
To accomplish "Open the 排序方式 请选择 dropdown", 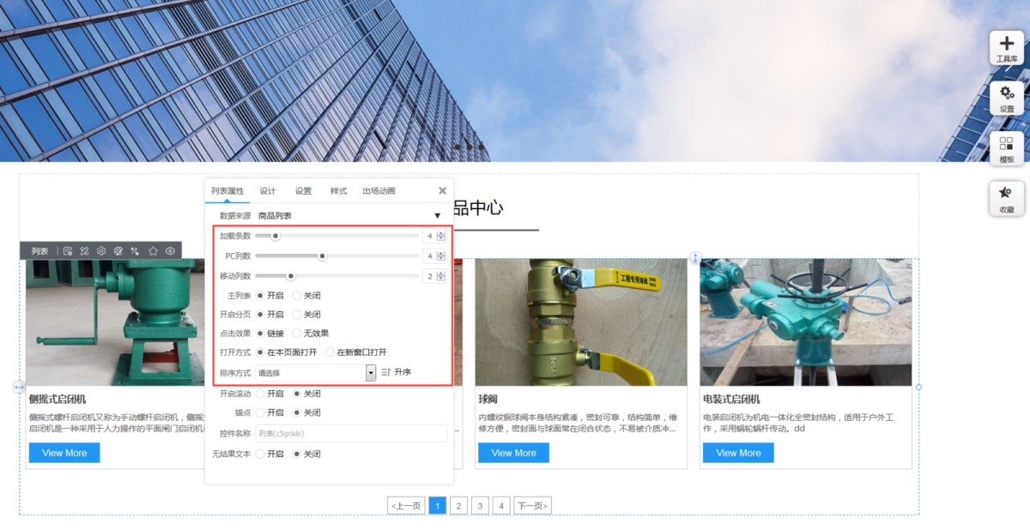I will coord(371,372).
